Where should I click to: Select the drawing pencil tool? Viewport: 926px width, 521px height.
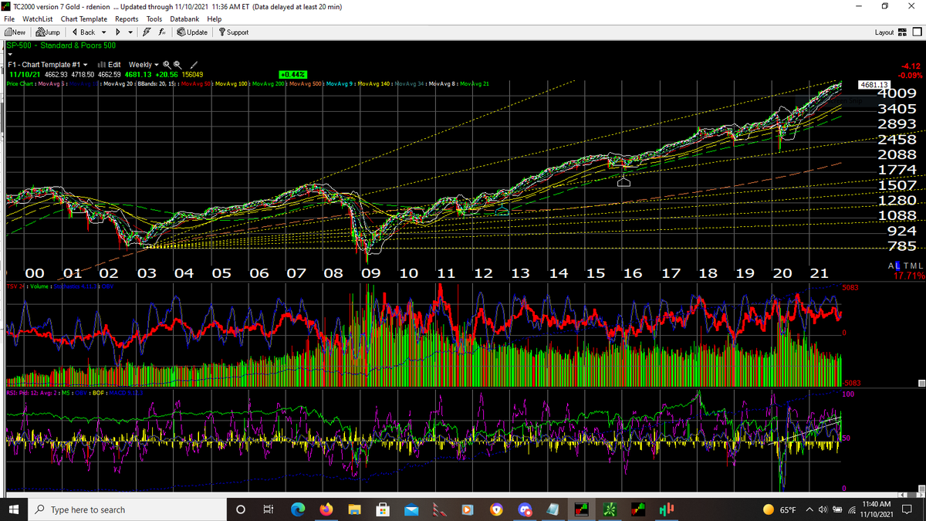(x=194, y=64)
